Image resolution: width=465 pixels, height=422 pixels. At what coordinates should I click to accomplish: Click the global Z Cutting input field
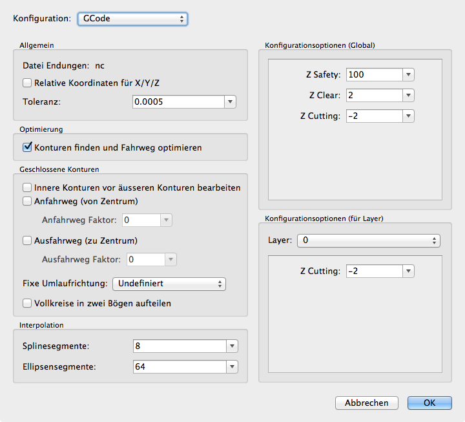[373, 116]
